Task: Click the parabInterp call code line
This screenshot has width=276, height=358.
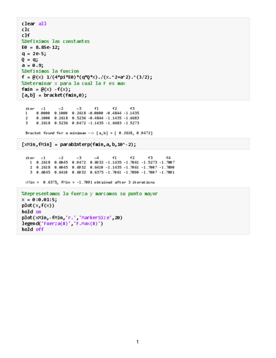Action: coord(79,144)
